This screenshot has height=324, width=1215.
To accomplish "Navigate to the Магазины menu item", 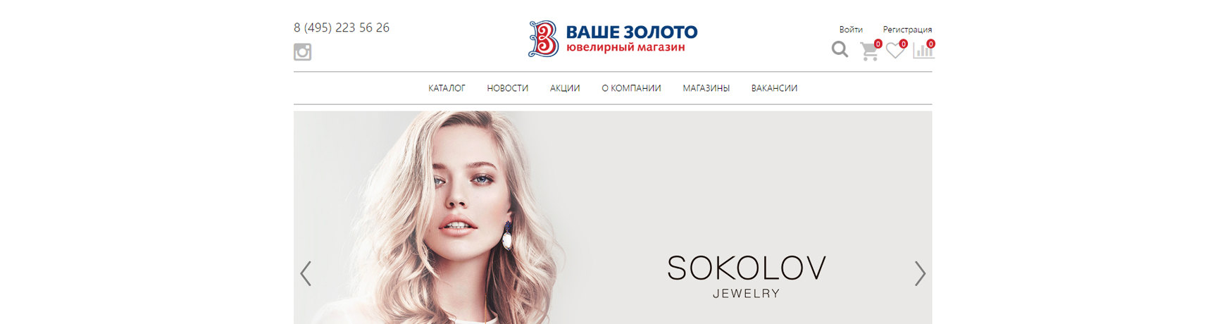I will point(706,88).
